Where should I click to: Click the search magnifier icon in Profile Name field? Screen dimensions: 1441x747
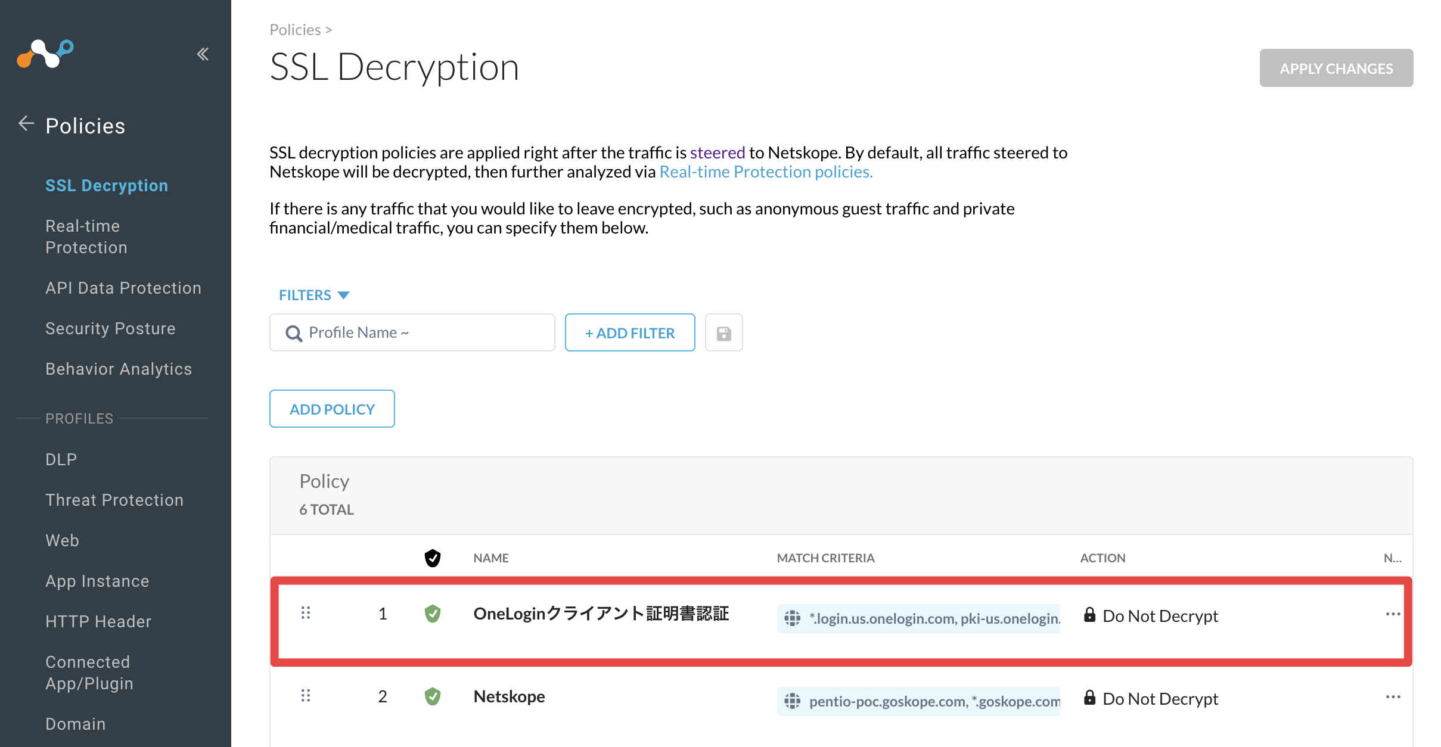tap(293, 333)
